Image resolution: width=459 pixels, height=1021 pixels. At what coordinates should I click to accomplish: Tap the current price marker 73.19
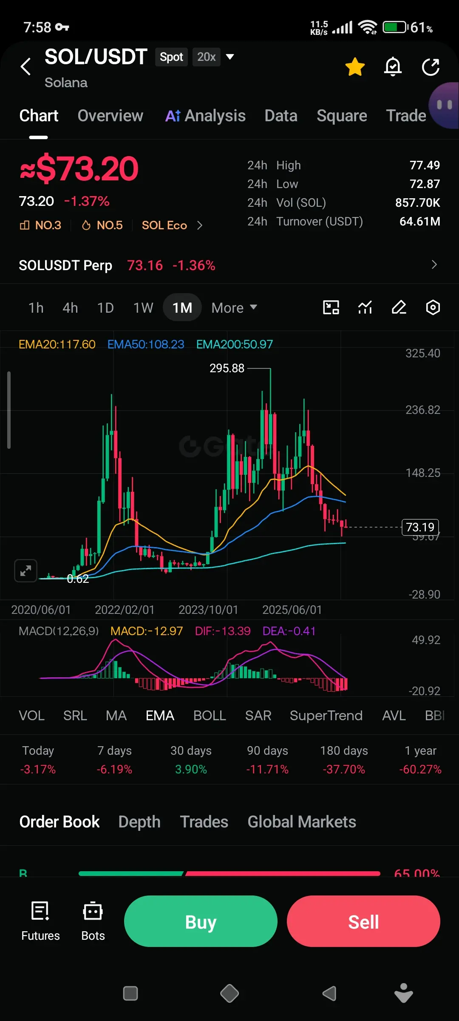[420, 527]
